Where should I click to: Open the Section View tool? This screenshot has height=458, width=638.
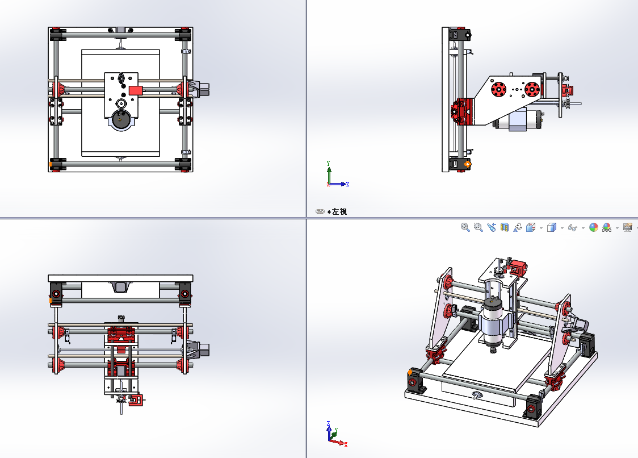(x=505, y=227)
